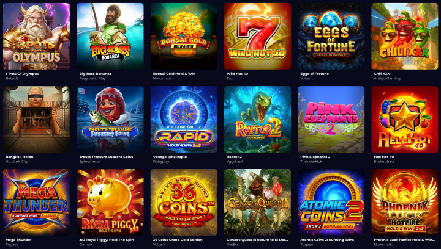Click the Eggs of Fortune game image
Viewport: 441px width, 249px height.
(x=331, y=36)
